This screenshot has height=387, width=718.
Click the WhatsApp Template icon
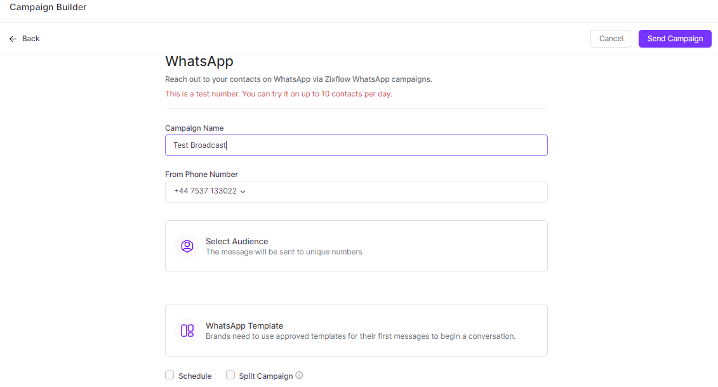click(187, 330)
